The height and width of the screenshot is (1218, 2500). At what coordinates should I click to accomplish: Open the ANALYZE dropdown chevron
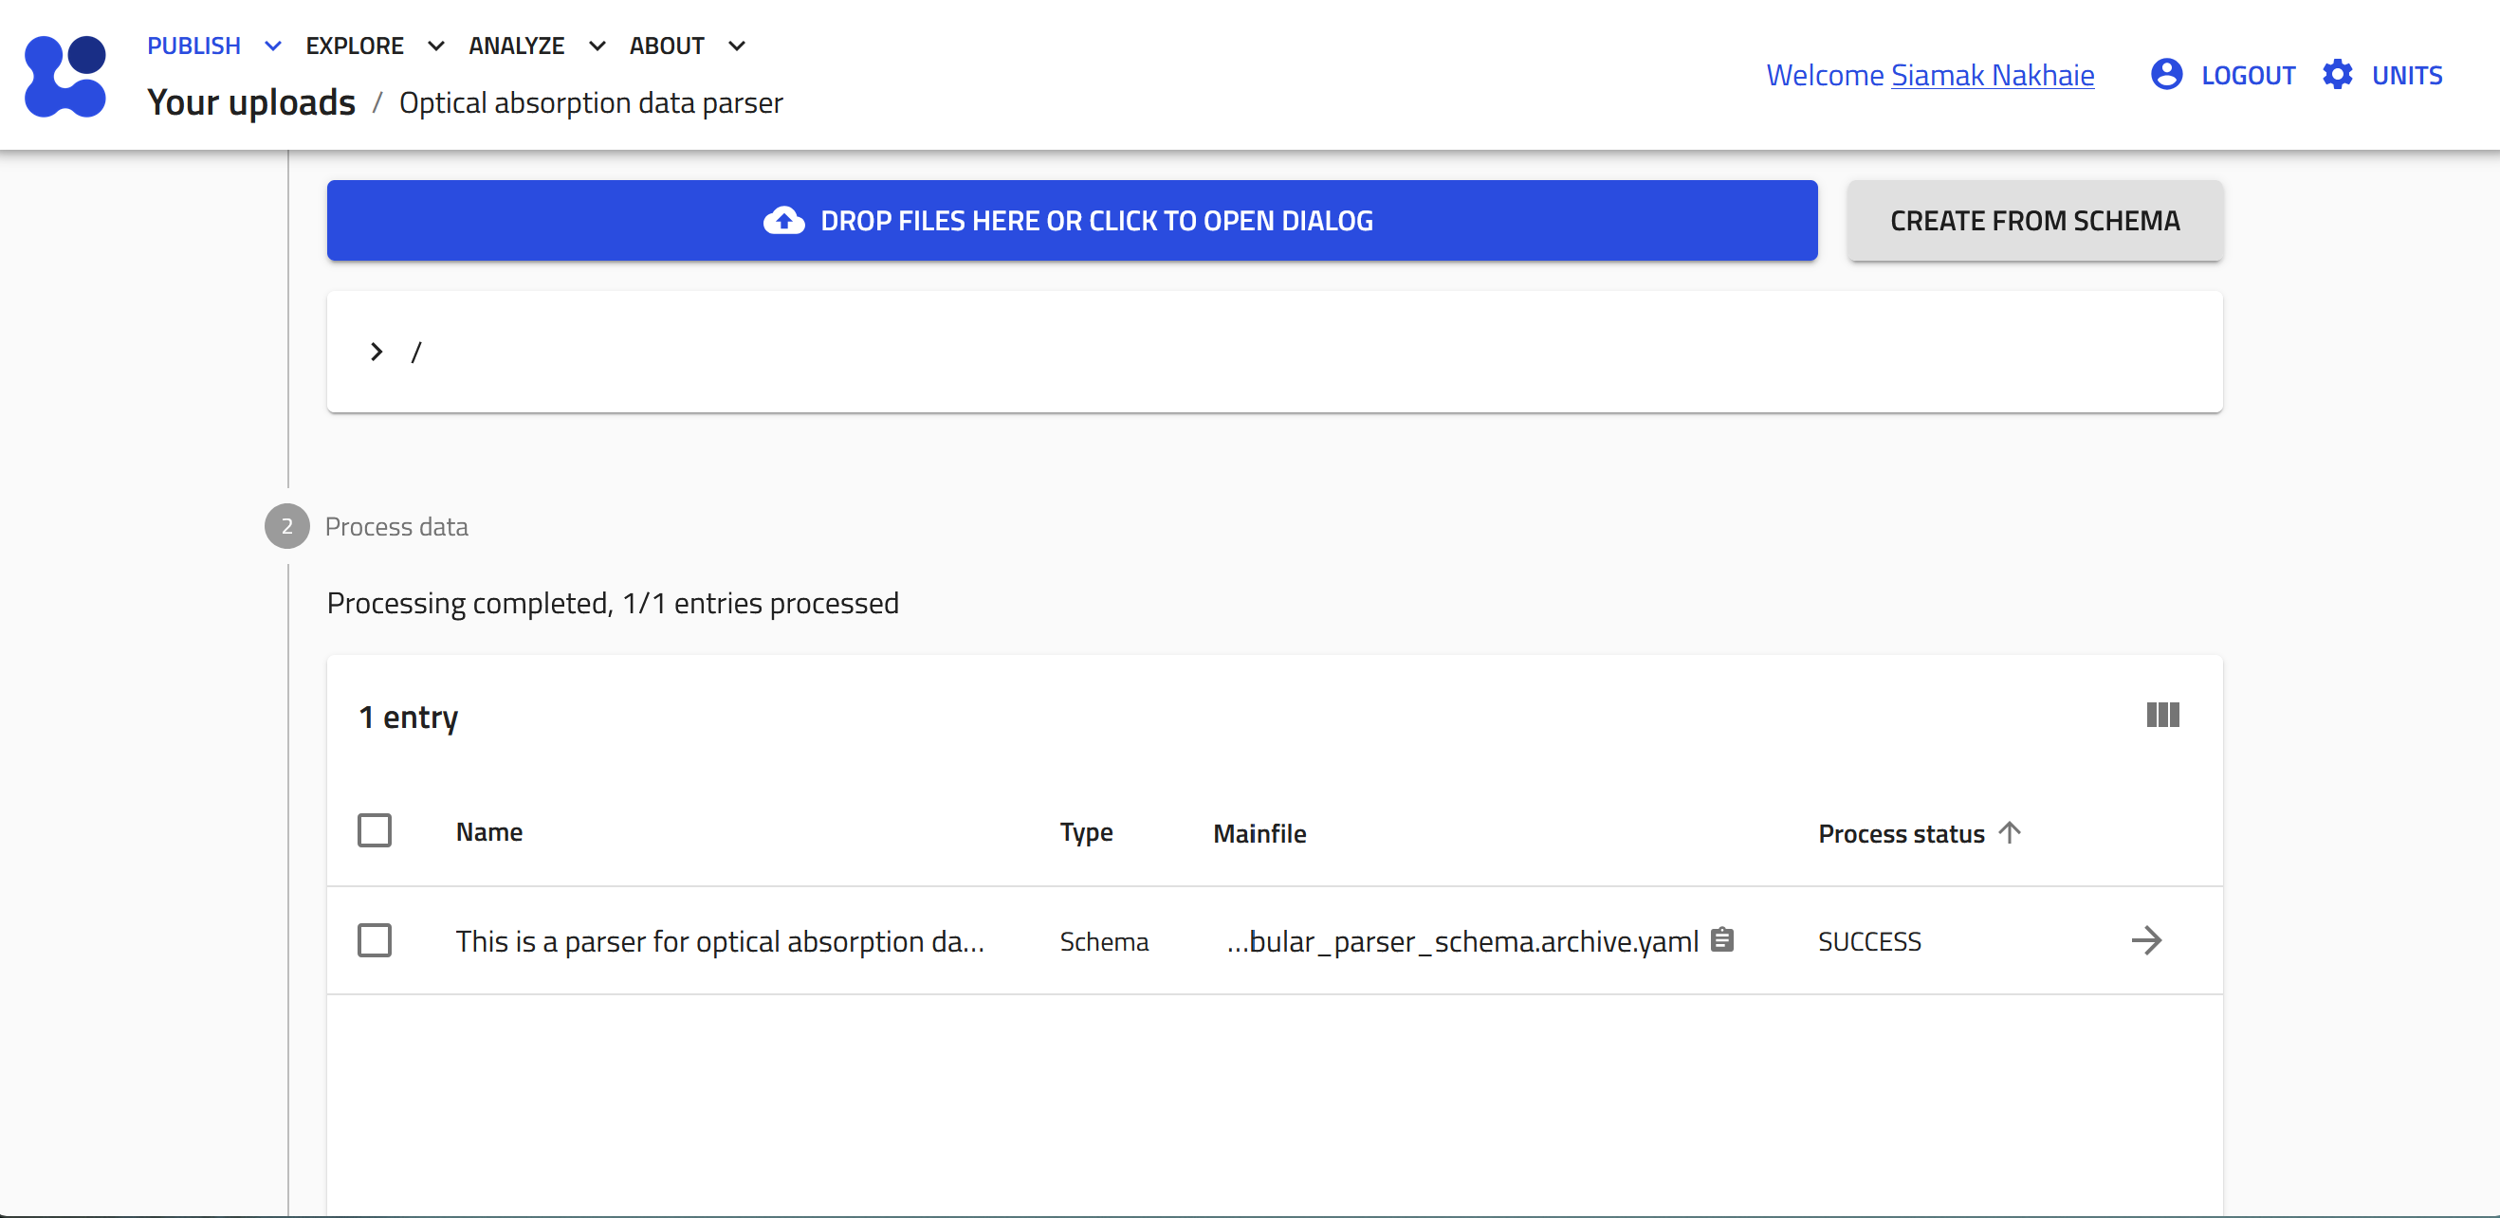click(x=597, y=45)
